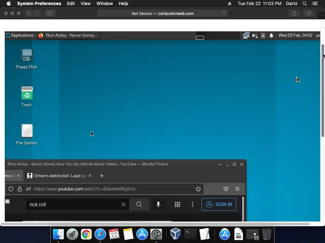Open Calendar from the Dock

tap(114, 234)
